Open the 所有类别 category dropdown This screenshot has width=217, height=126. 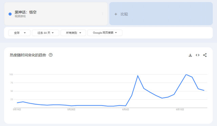[x=73, y=33]
